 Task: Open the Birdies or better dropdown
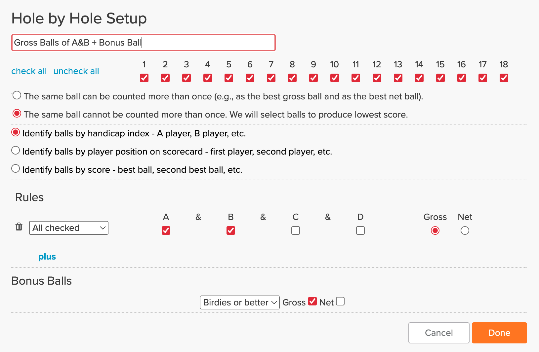pos(240,302)
